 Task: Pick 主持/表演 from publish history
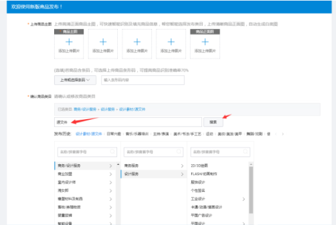pyautogui.click(x=161, y=134)
